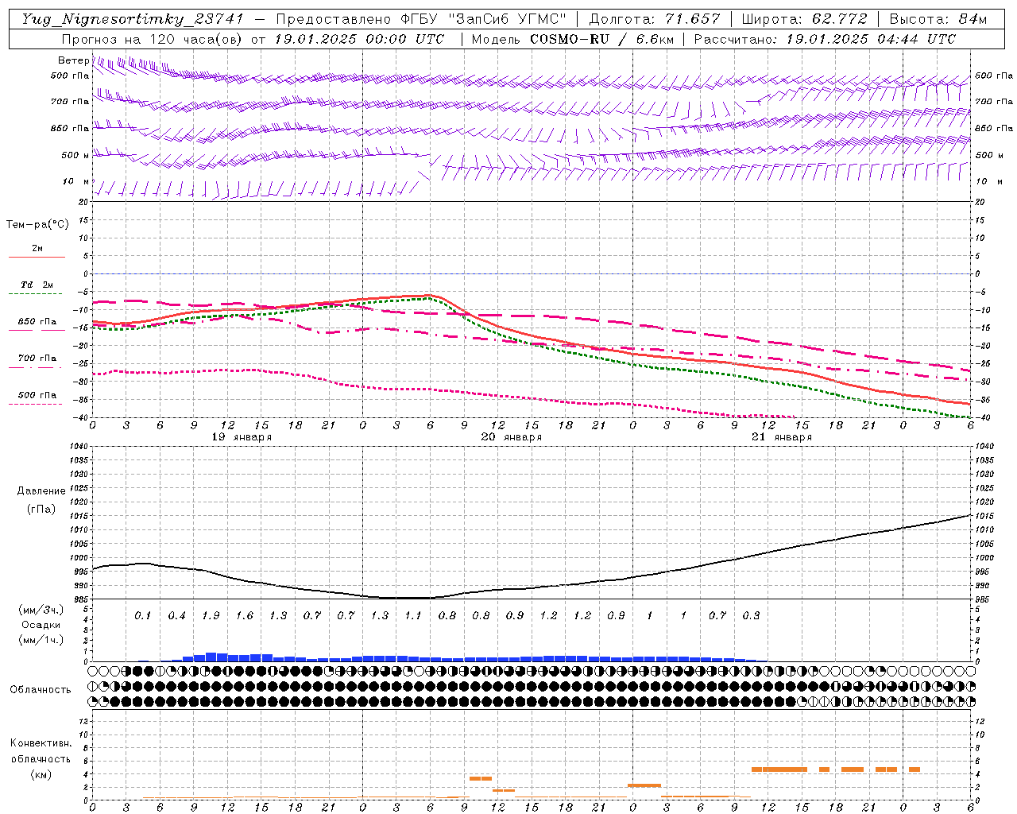Click the 21 января date label
Image resolution: width=1017 pixels, height=814 pixels.
tap(782, 437)
